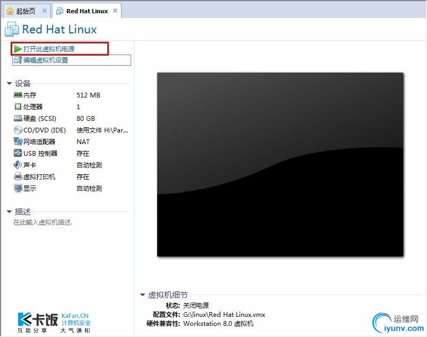Click the network adapter (网络适配器) icon
Screen dimensions: 427x337
pyautogui.click(x=18, y=141)
